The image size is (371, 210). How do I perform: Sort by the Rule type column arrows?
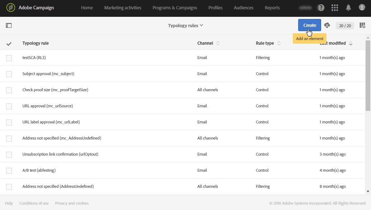[279, 43]
